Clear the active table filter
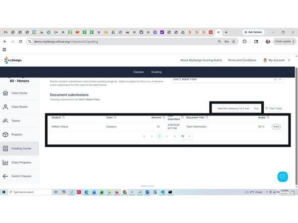Viewport: 298px width, 223px height. 256,108
